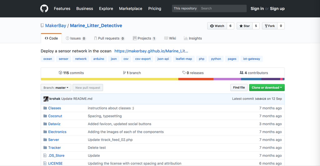
Task: Click the repository search input field
Action: pos(222,8)
